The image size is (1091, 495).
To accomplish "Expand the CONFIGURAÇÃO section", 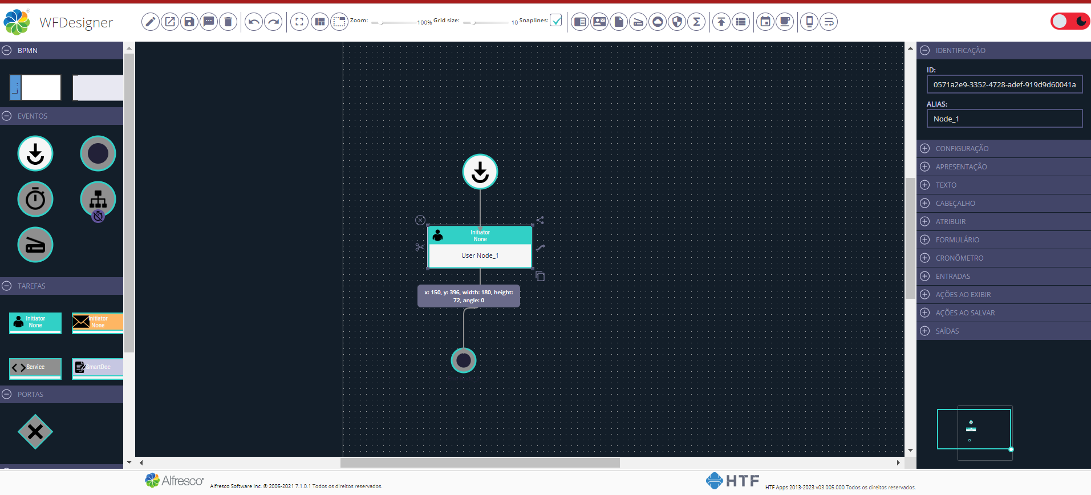I will point(962,148).
